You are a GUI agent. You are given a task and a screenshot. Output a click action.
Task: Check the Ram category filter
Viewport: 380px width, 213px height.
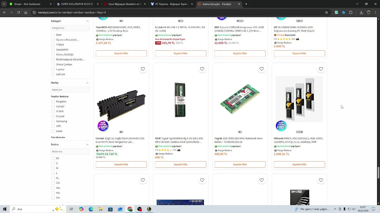[x=53, y=35]
